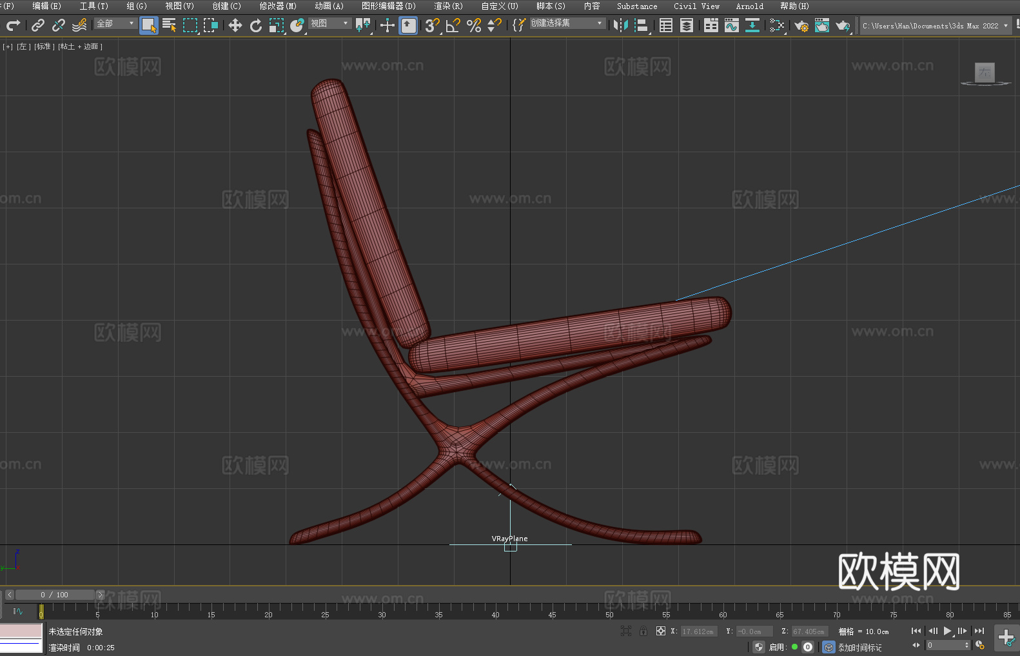Open Substance menu
The height and width of the screenshot is (656, 1020).
click(637, 6)
